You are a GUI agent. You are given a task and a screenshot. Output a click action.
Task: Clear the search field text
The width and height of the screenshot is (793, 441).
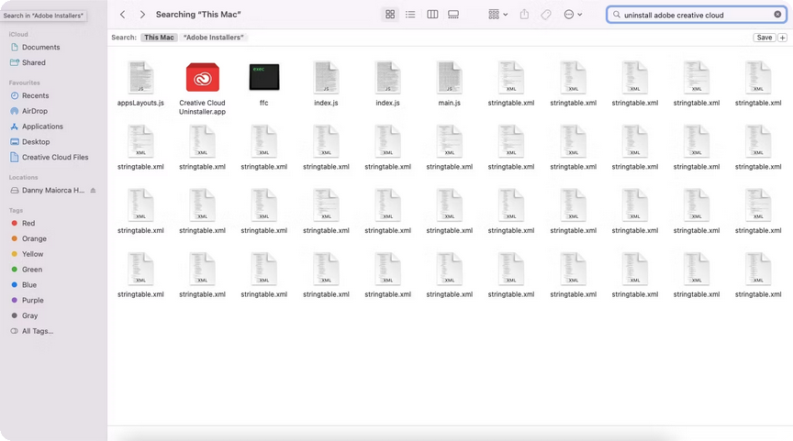click(776, 15)
